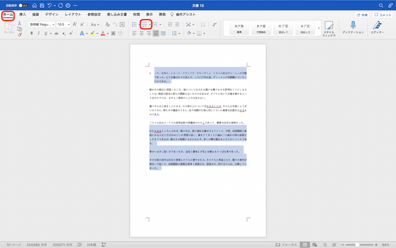Align text to the left

135,33
